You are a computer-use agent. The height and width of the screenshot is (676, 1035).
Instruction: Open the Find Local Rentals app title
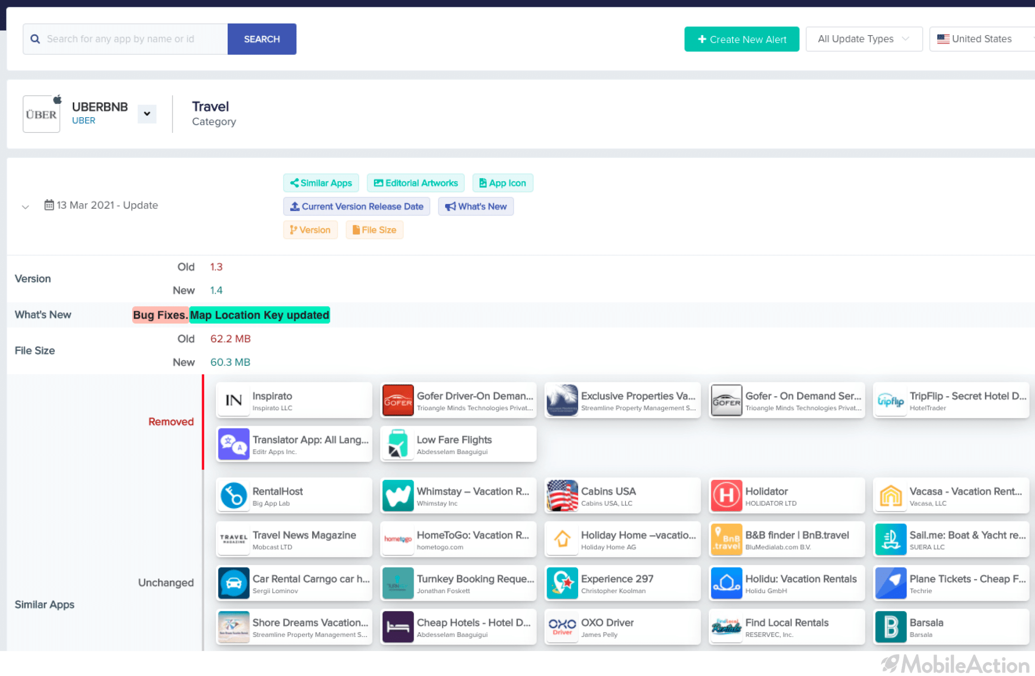click(787, 623)
